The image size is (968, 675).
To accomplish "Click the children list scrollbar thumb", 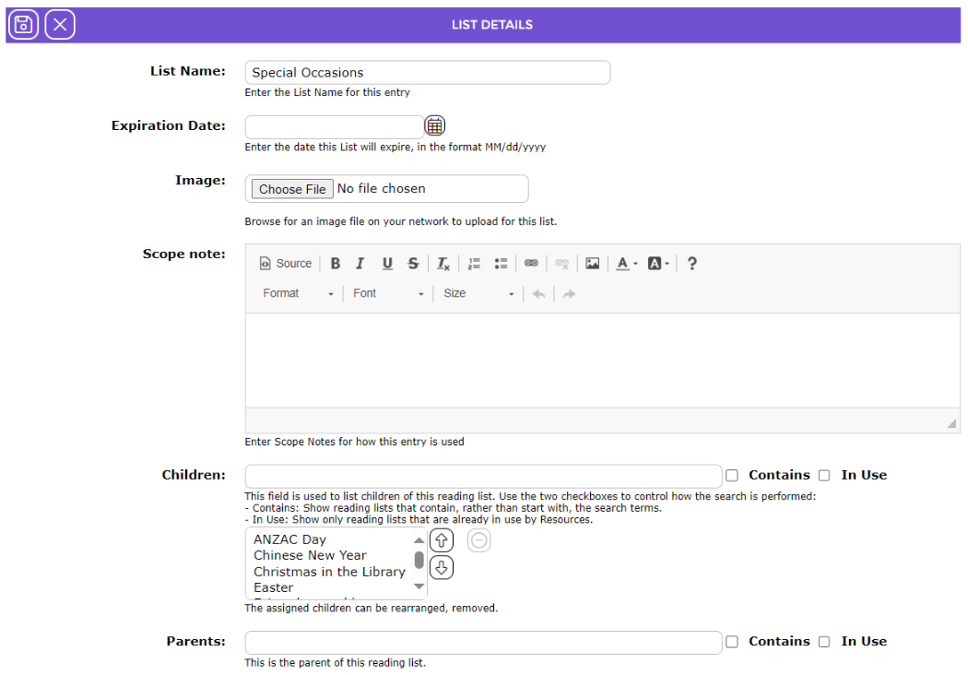I will point(419,560).
